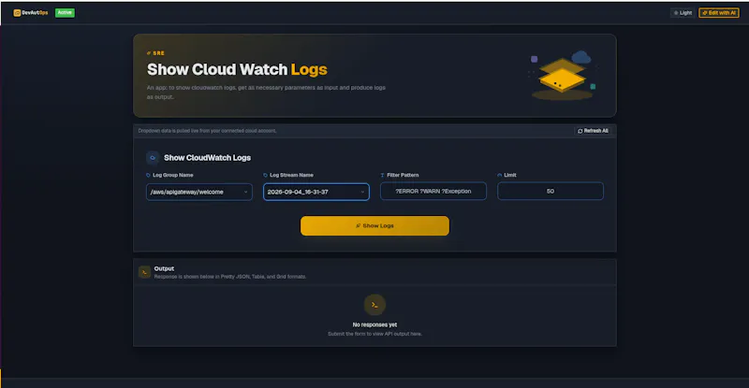
Task: Click Refresh All button
Action: [593, 131]
